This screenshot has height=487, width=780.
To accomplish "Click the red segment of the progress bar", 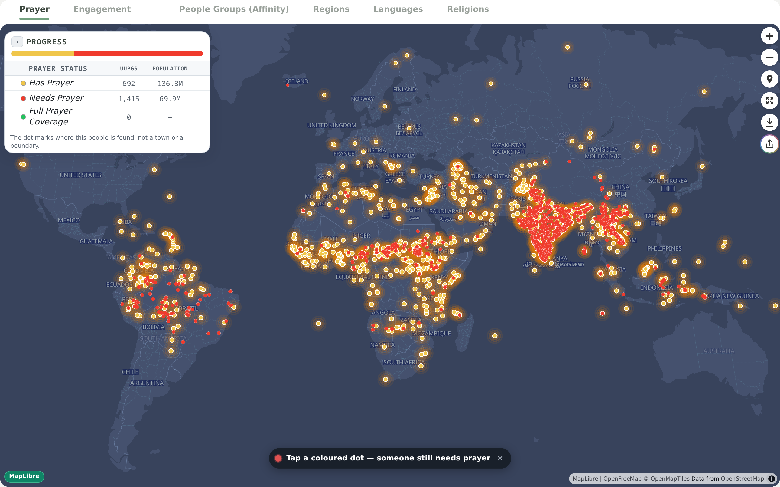I will point(139,54).
